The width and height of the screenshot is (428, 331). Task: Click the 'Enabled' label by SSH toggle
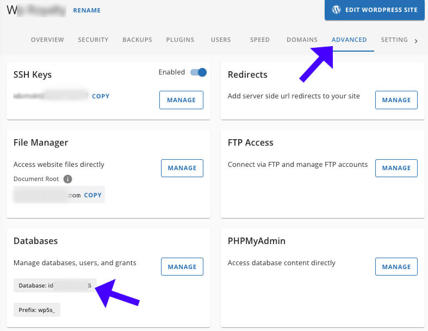tap(172, 72)
